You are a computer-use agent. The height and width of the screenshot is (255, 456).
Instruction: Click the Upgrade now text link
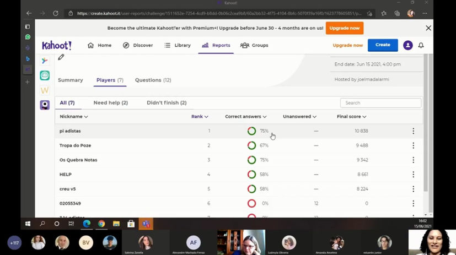tap(348, 45)
